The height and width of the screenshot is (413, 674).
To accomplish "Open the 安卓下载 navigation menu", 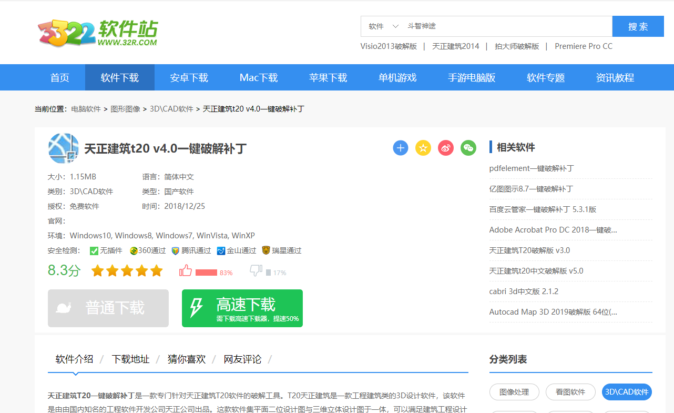I will click(x=189, y=78).
